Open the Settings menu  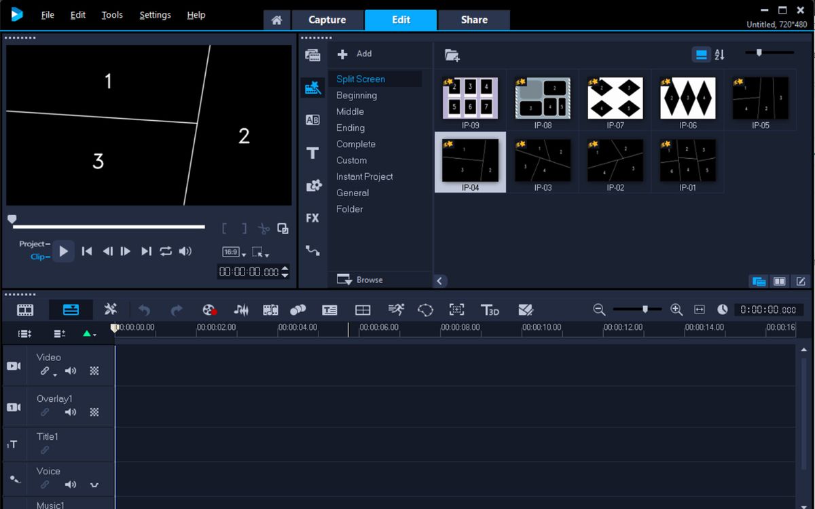[x=155, y=14]
